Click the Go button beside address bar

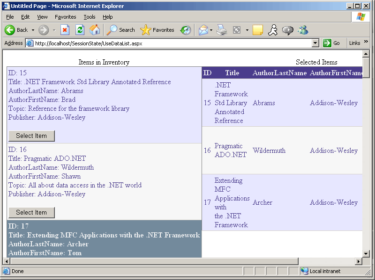(332, 43)
